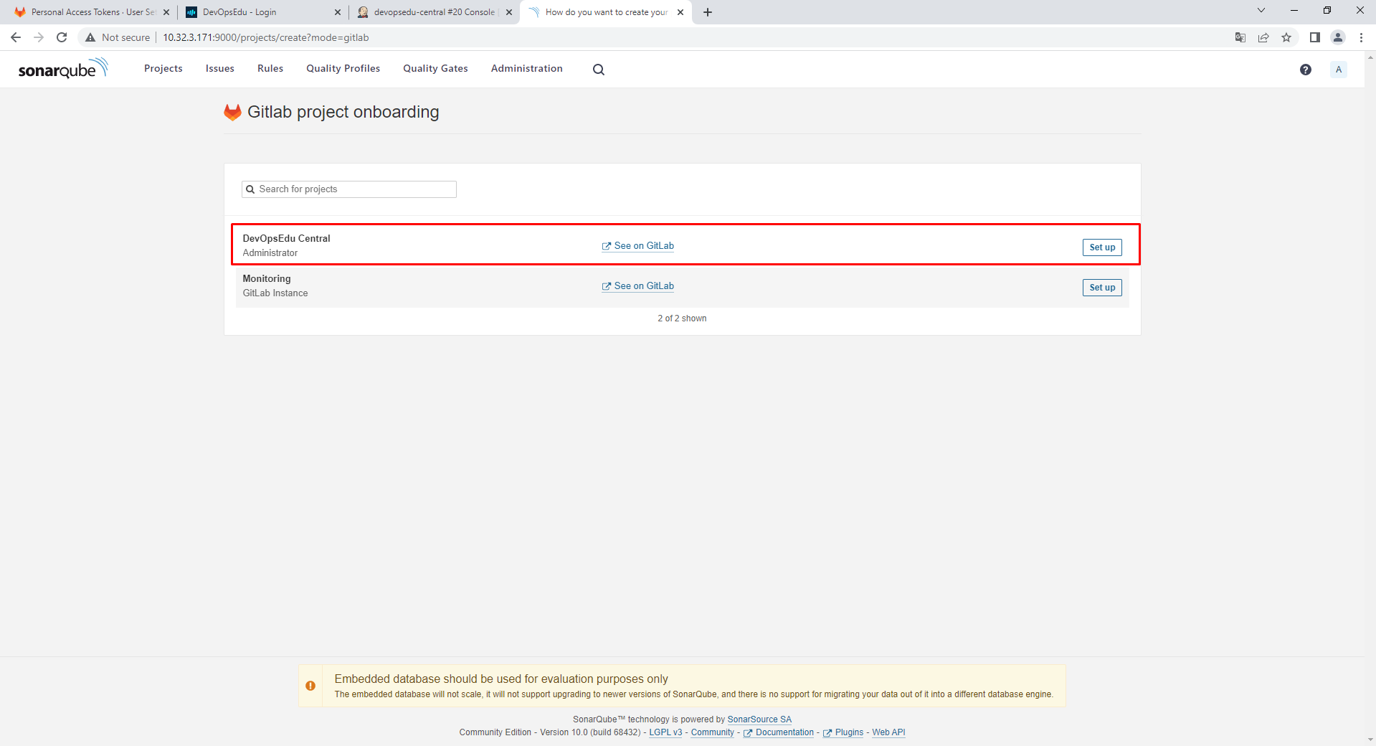Open Quality Profiles page
1376x746 pixels.
tap(343, 69)
